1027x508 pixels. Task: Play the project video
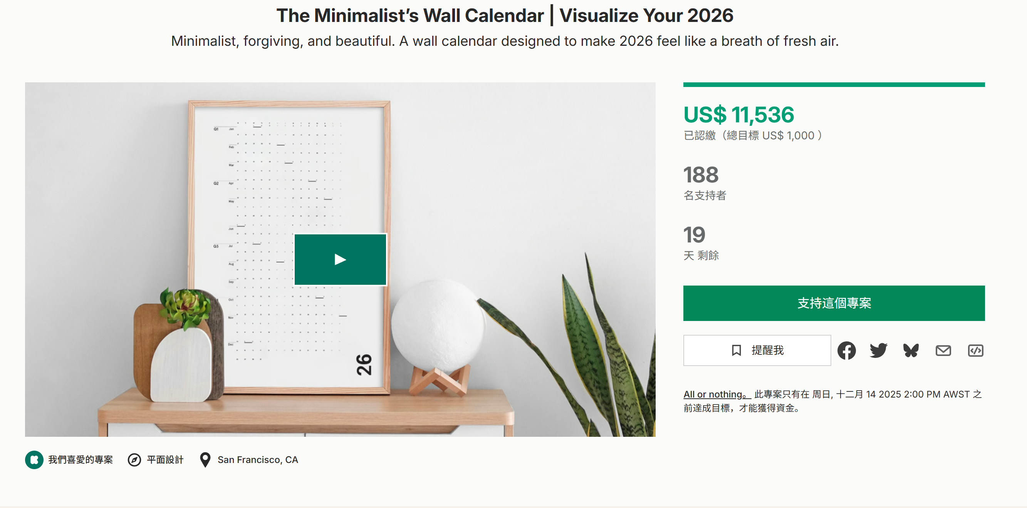pos(340,259)
